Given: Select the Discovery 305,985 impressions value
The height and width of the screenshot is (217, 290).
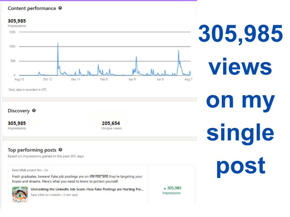Looking at the screenshot, I should tap(17, 123).
